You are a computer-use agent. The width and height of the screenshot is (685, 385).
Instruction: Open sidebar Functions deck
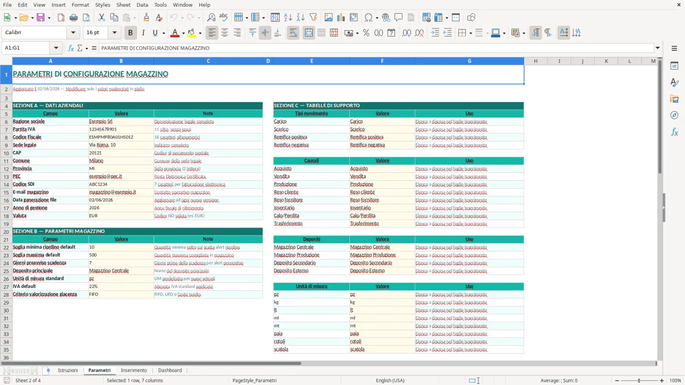coord(674,132)
